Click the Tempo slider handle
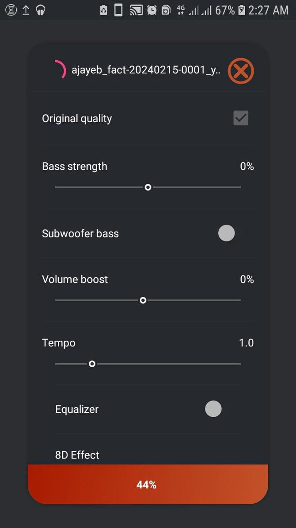 click(92, 364)
